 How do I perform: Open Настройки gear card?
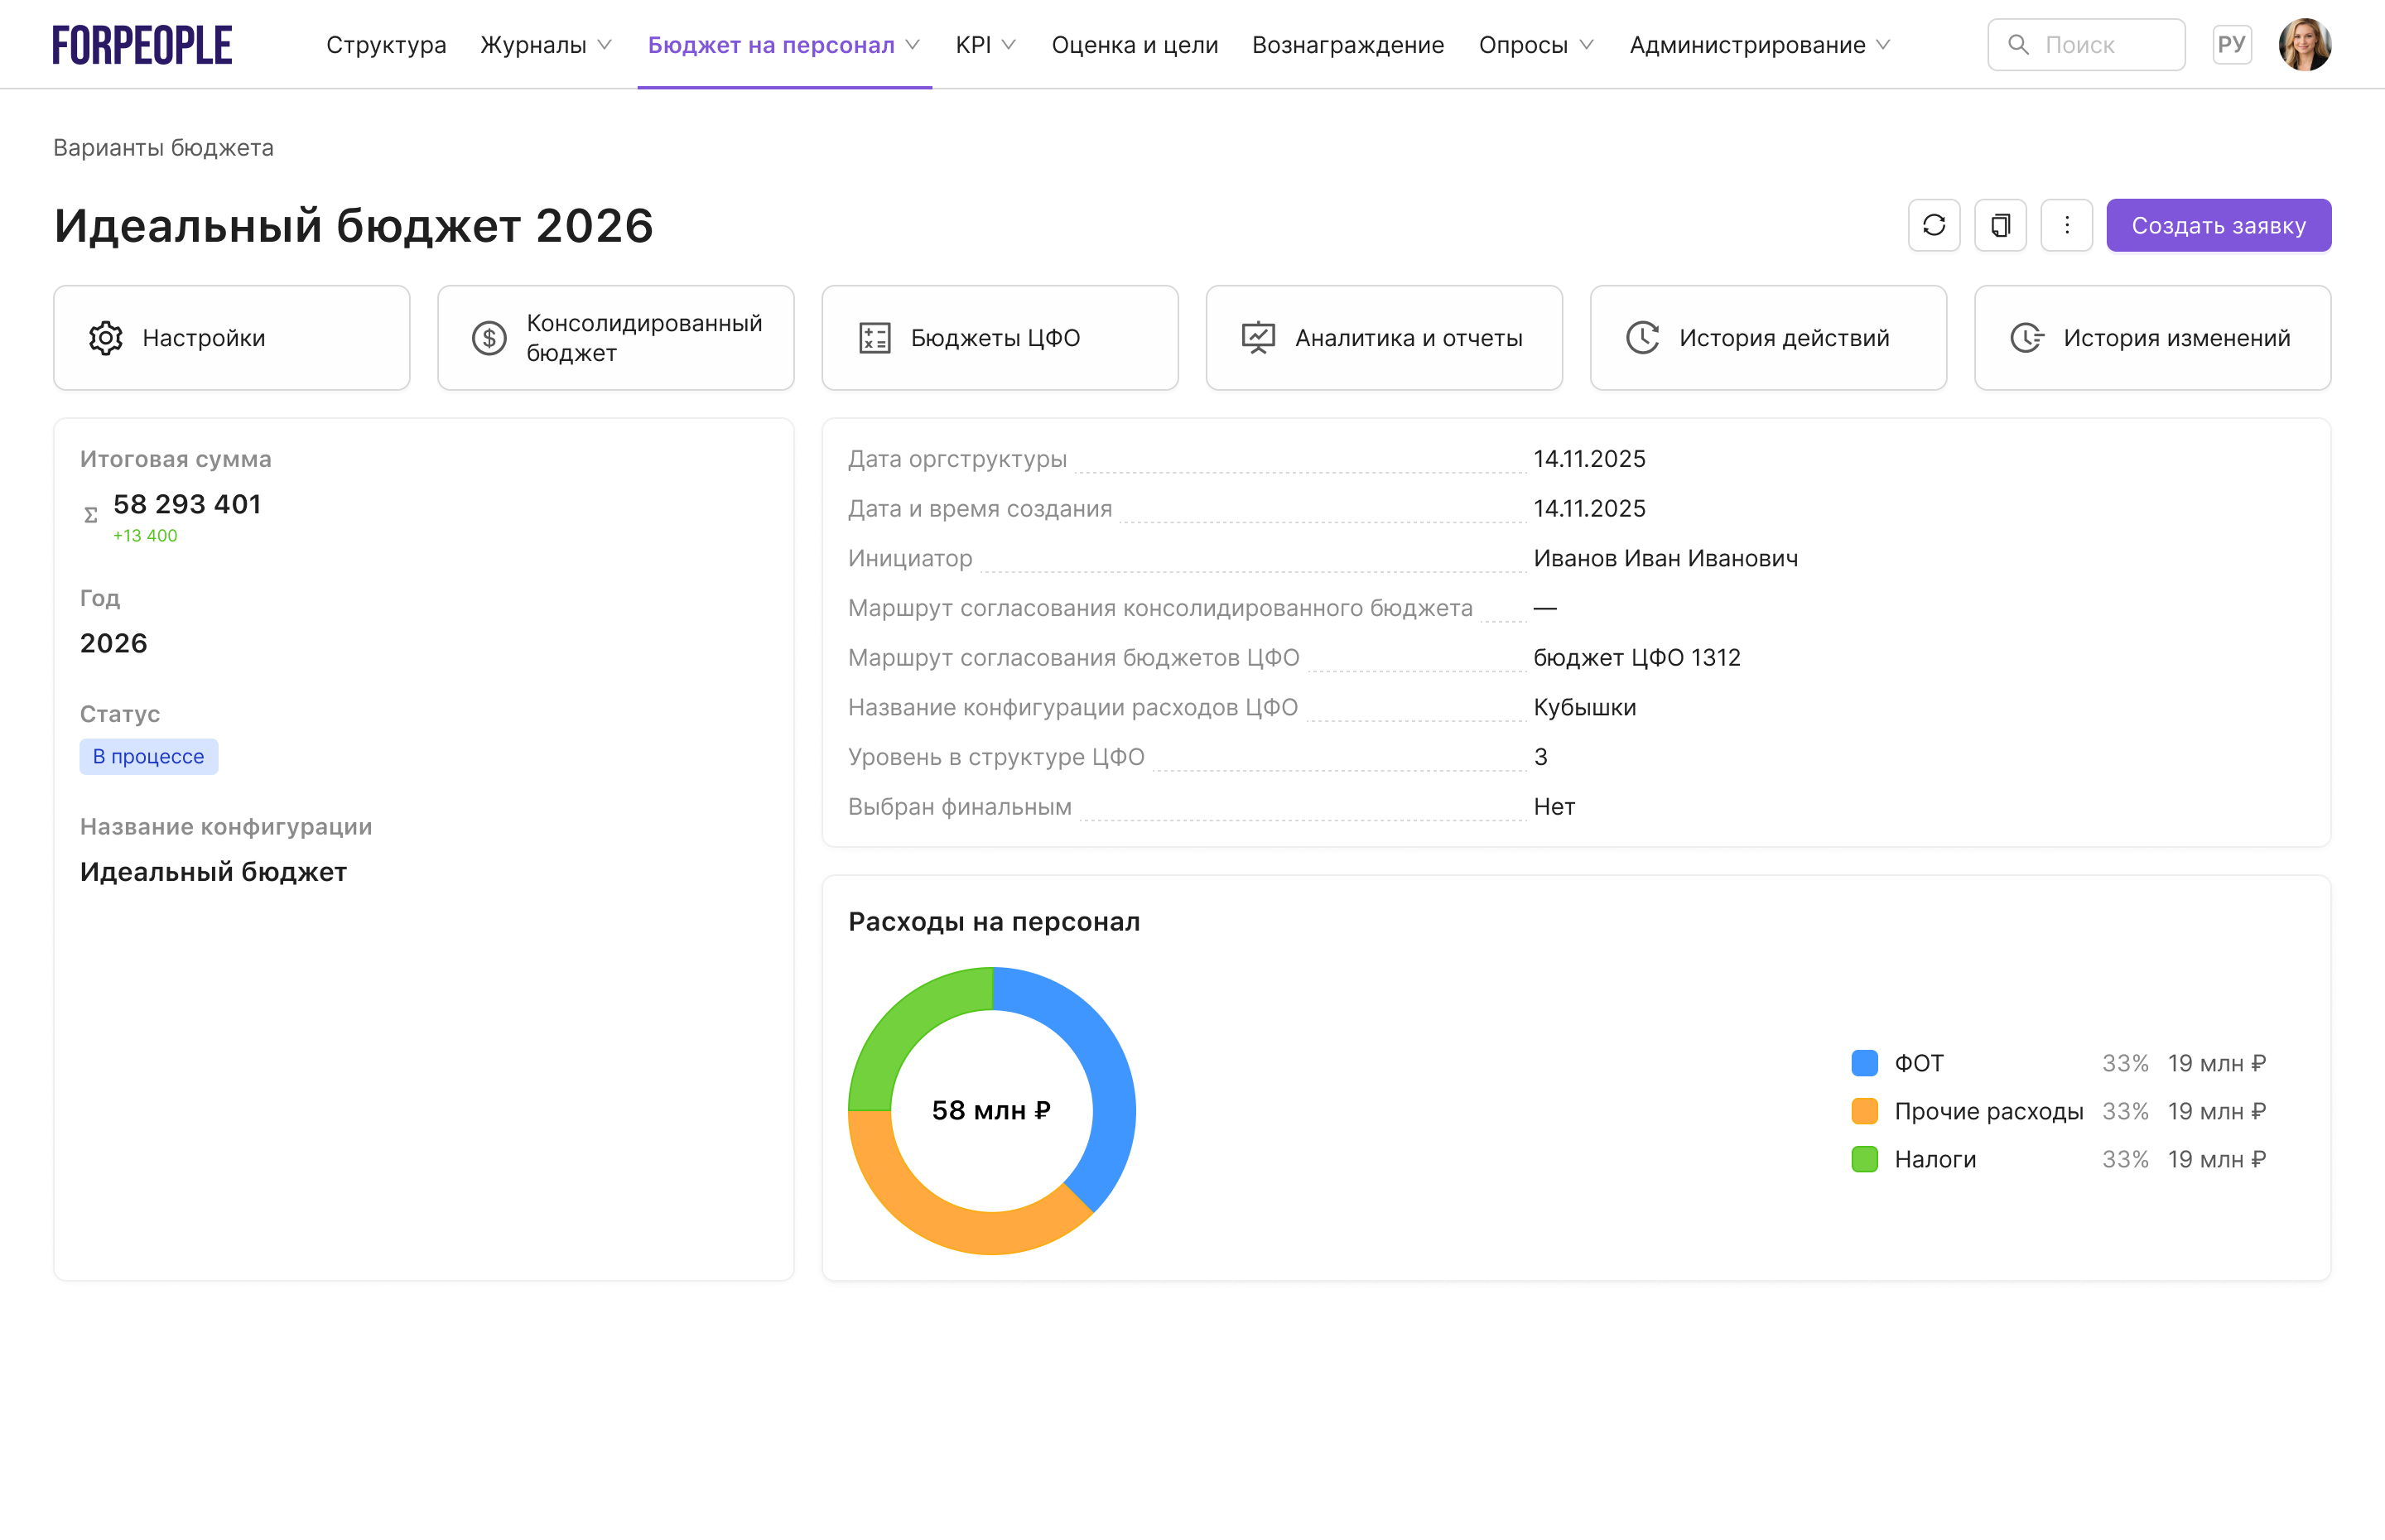[231, 338]
